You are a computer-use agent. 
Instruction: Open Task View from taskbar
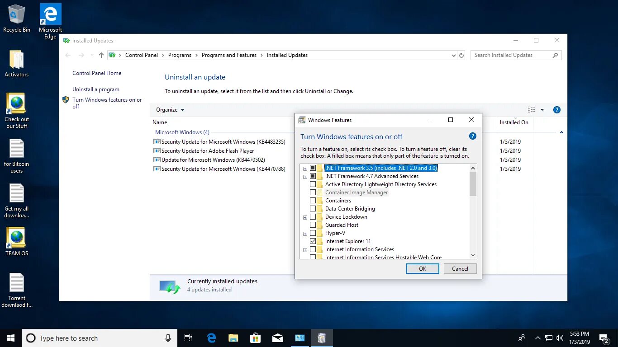pos(188,338)
